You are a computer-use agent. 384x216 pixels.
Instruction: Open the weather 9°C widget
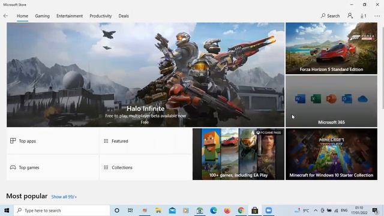tap(302, 211)
